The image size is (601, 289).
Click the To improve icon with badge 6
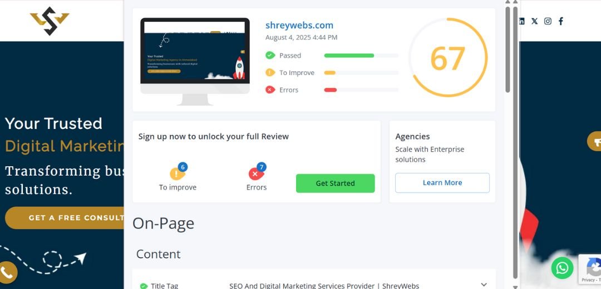178,172
